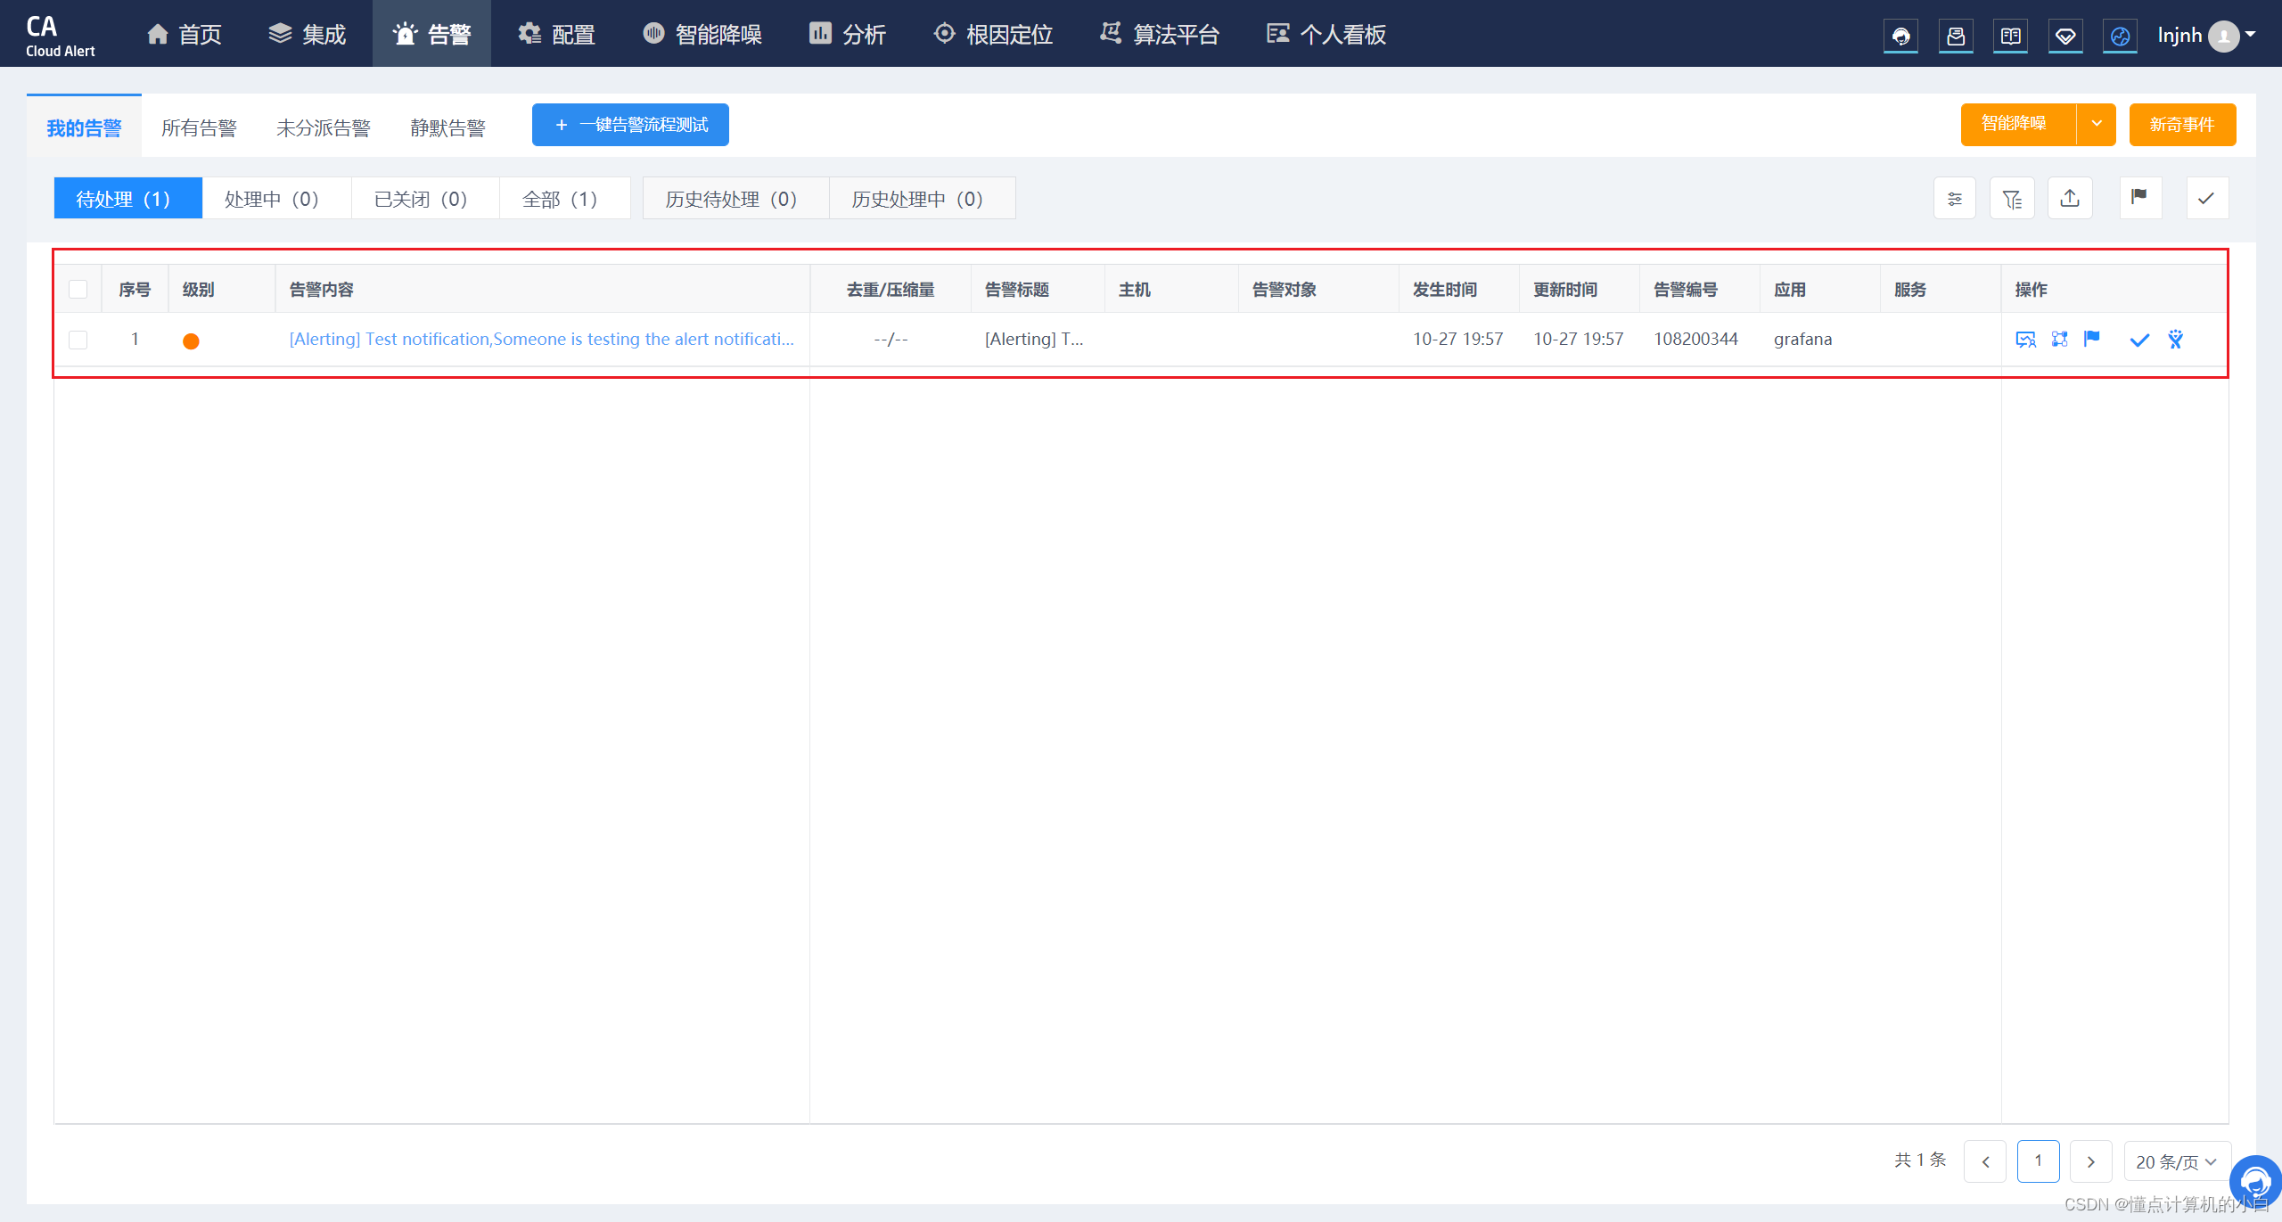Select 全部 (1) status filter
The image size is (2282, 1222).
click(x=565, y=198)
